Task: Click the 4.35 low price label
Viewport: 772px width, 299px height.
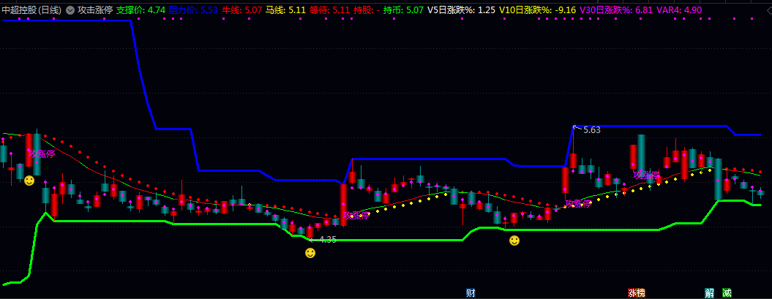Action: pos(328,240)
